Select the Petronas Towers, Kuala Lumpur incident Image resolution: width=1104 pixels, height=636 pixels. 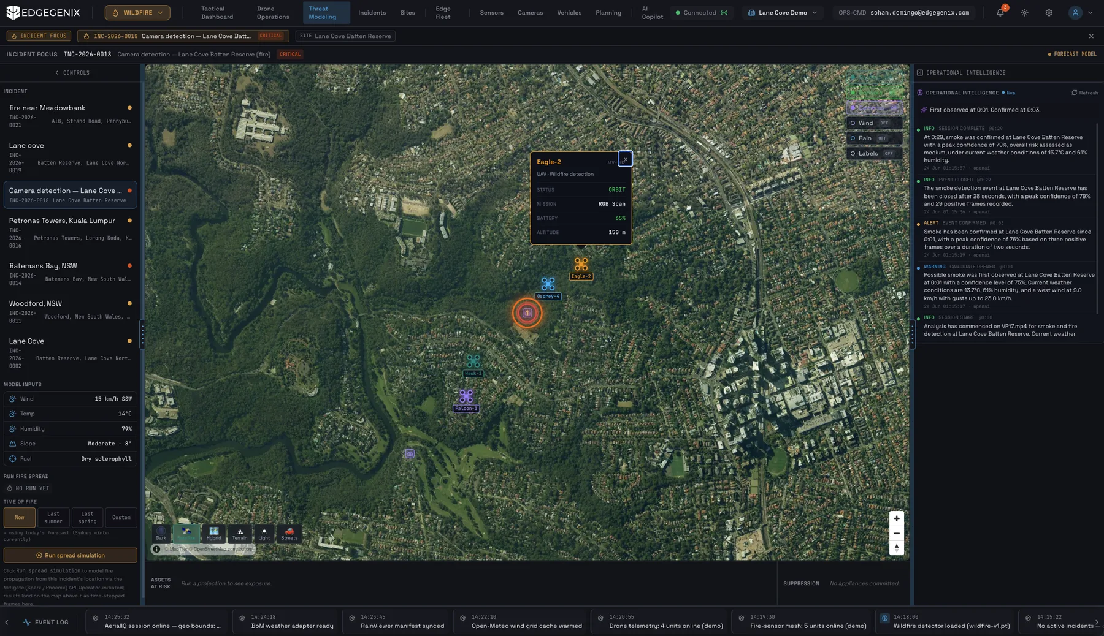[x=70, y=232]
